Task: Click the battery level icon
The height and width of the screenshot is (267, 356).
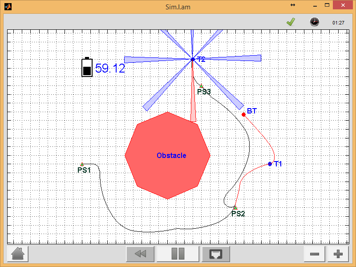Action: click(87, 67)
